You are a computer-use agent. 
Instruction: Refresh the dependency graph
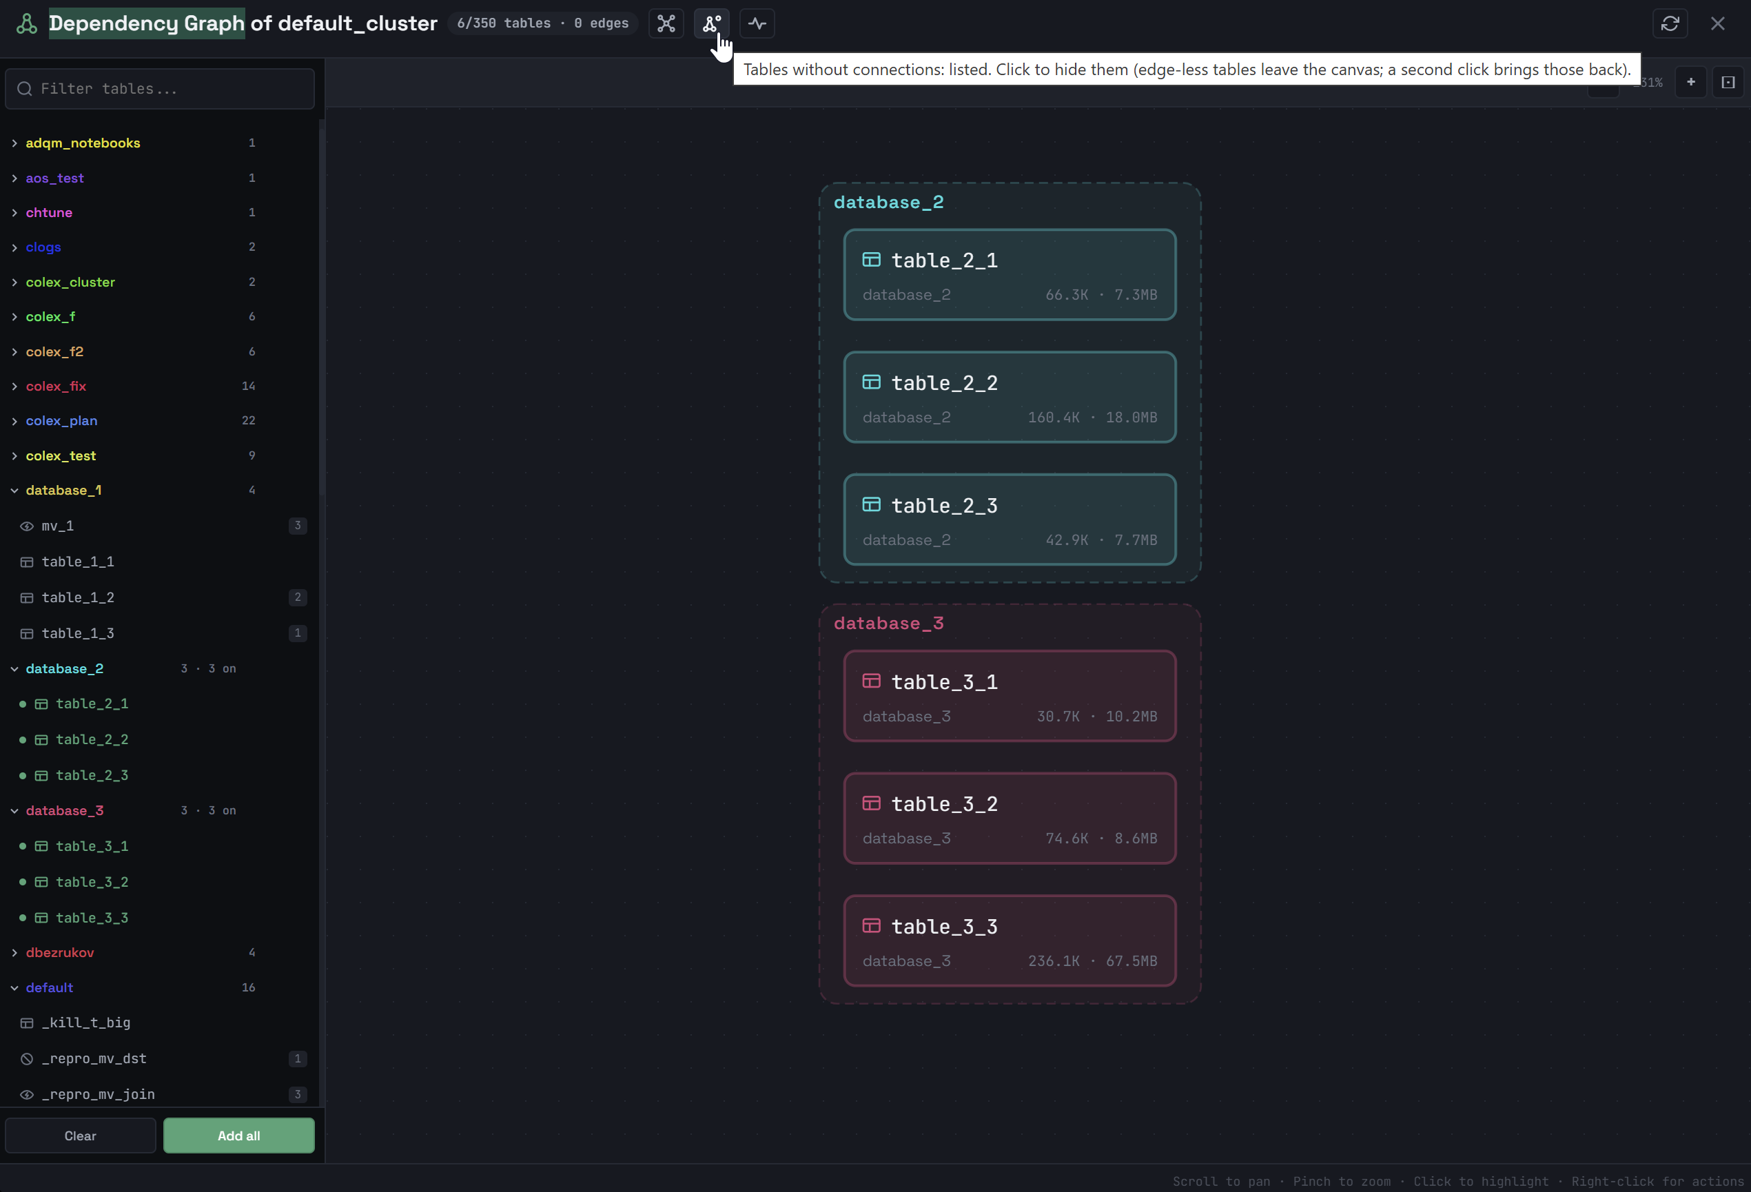1670,23
